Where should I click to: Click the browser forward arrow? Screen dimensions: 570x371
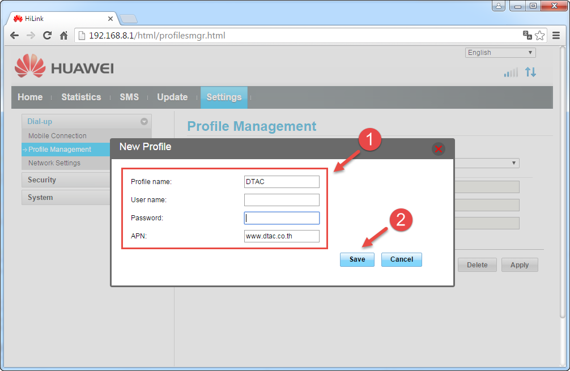[31, 35]
